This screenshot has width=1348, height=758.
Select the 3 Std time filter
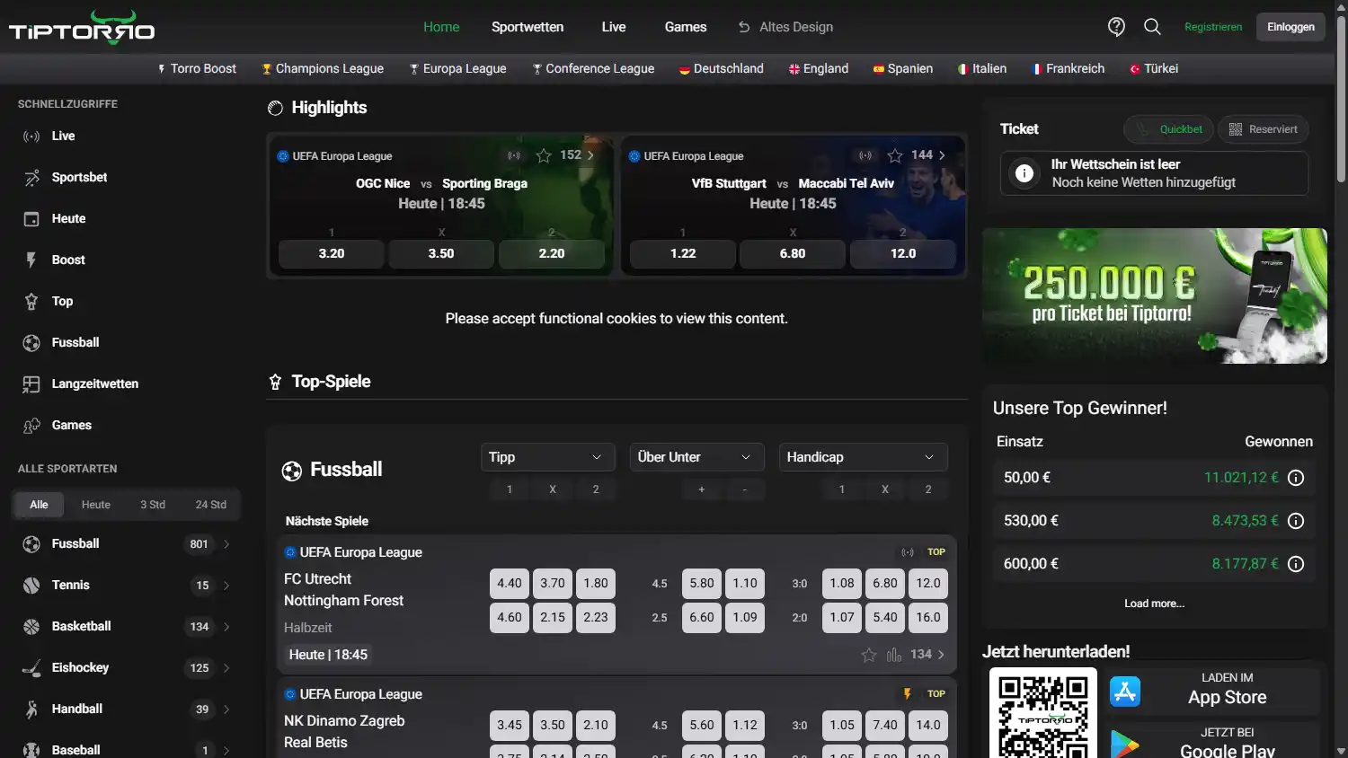pos(153,505)
